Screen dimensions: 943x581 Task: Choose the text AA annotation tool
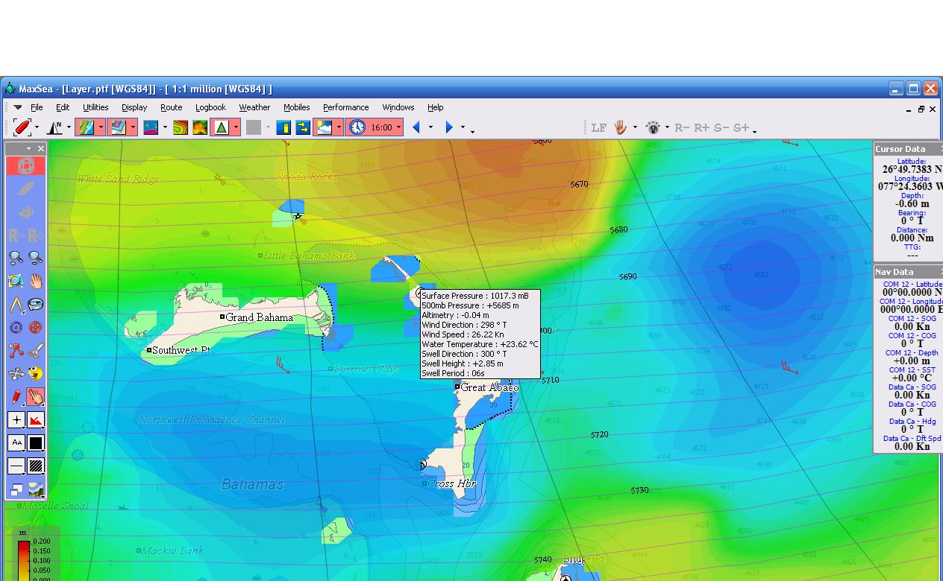click(x=16, y=443)
